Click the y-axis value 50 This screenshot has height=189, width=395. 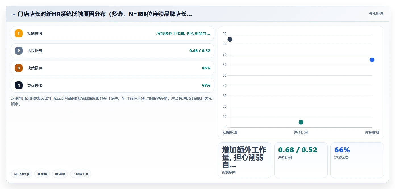pos(224,75)
